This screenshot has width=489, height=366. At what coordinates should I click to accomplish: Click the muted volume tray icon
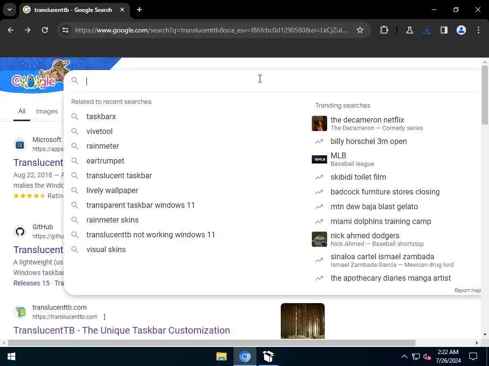[427, 356]
